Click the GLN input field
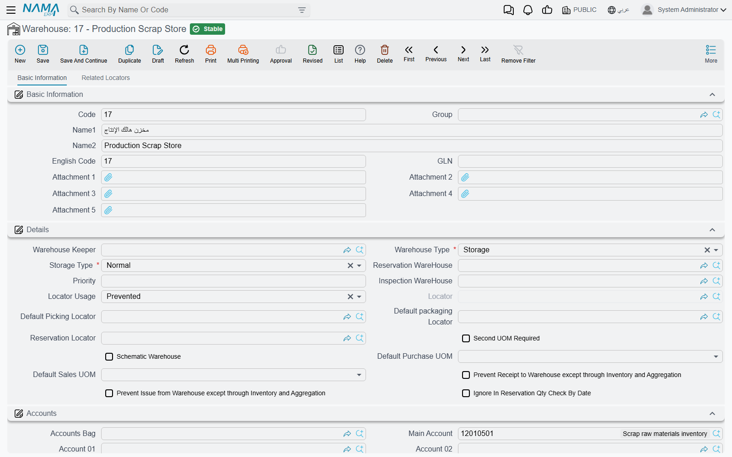Image resolution: width=732 pixels, height=457 pixels. coord(590,161)
